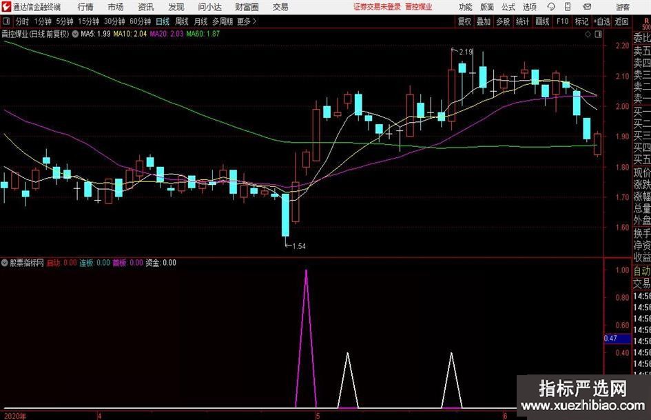
Task: Expand the 更多 period list
Action: click(247, 21)
